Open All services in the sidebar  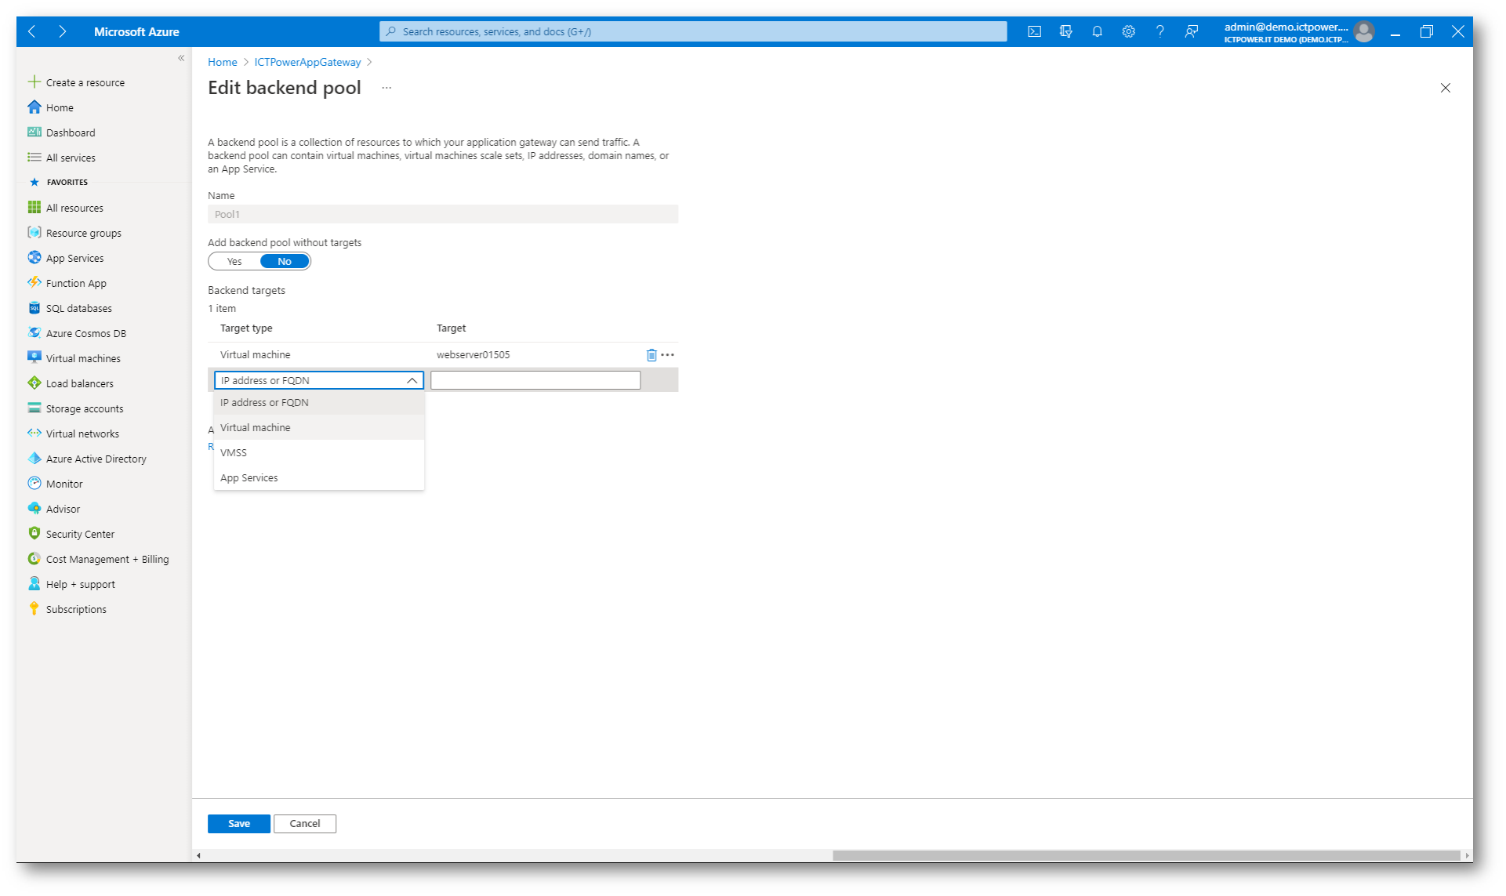[x=71, y=158]
